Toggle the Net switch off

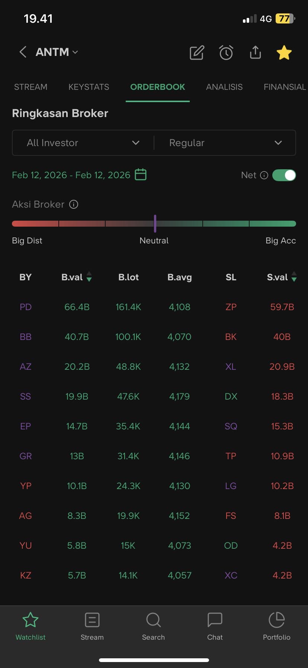pyautogui.click(x=284, y=175)
